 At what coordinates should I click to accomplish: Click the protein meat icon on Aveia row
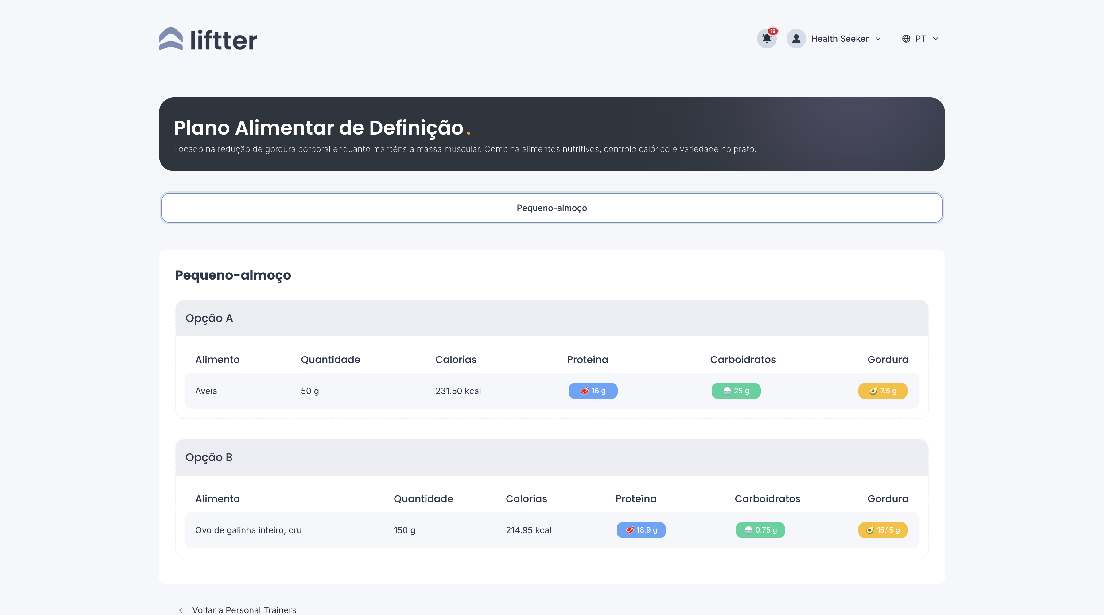click(x=584, y=391)
